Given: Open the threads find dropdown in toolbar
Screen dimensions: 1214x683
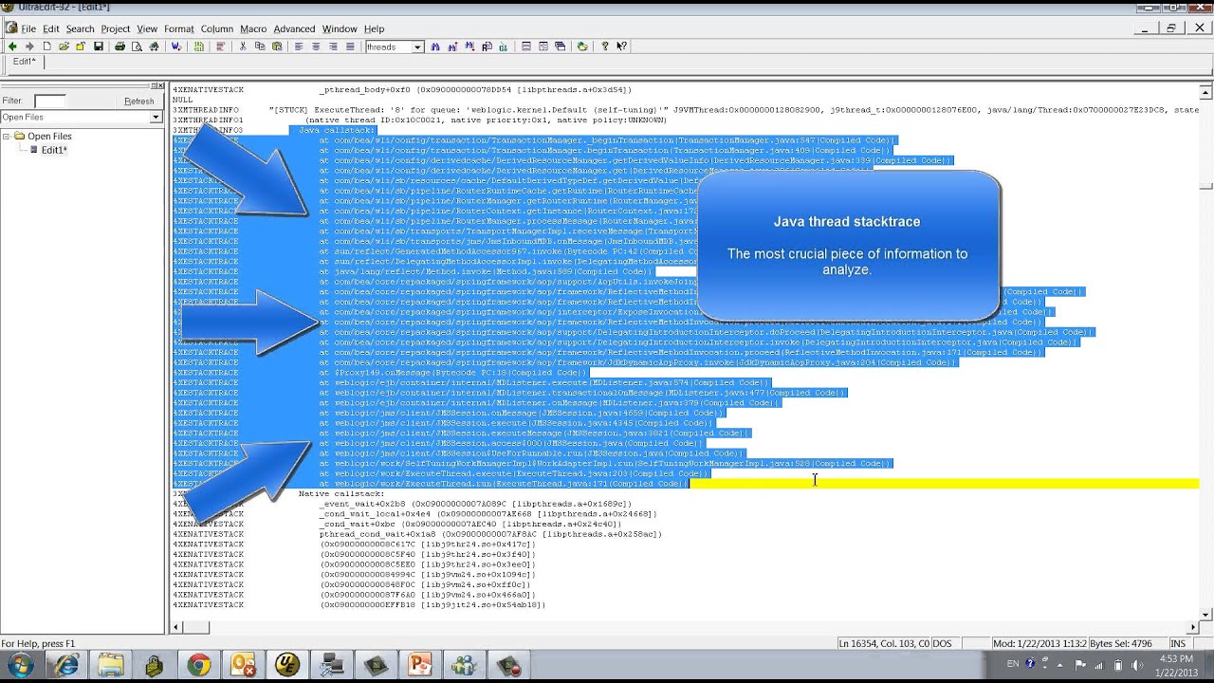Looking at the screenshot, I should (417, 46).
